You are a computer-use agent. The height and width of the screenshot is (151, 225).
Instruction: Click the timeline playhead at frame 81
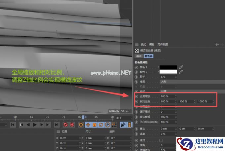(83, 117)
